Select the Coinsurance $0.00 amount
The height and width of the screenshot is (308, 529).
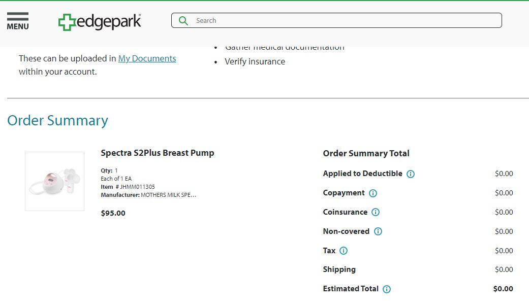(504, 212)
